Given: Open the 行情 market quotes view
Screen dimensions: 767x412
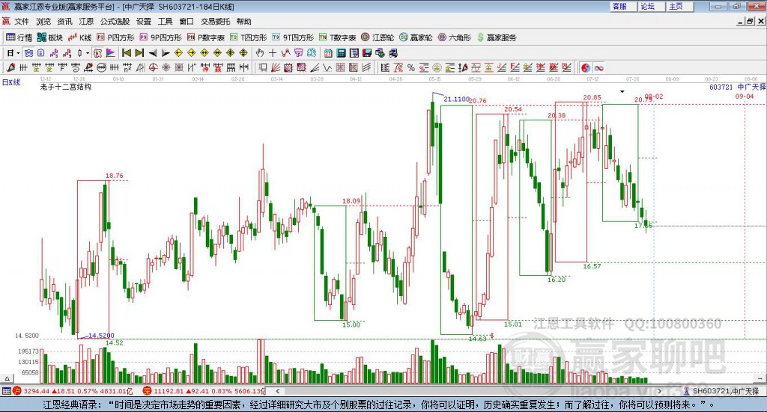Looking at the screenshot, I should (x=19, y=37).
